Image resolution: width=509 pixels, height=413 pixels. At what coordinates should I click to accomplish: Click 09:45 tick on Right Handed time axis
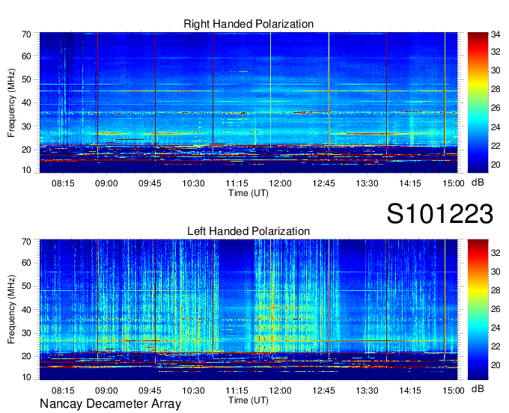(x=150, y=183)
